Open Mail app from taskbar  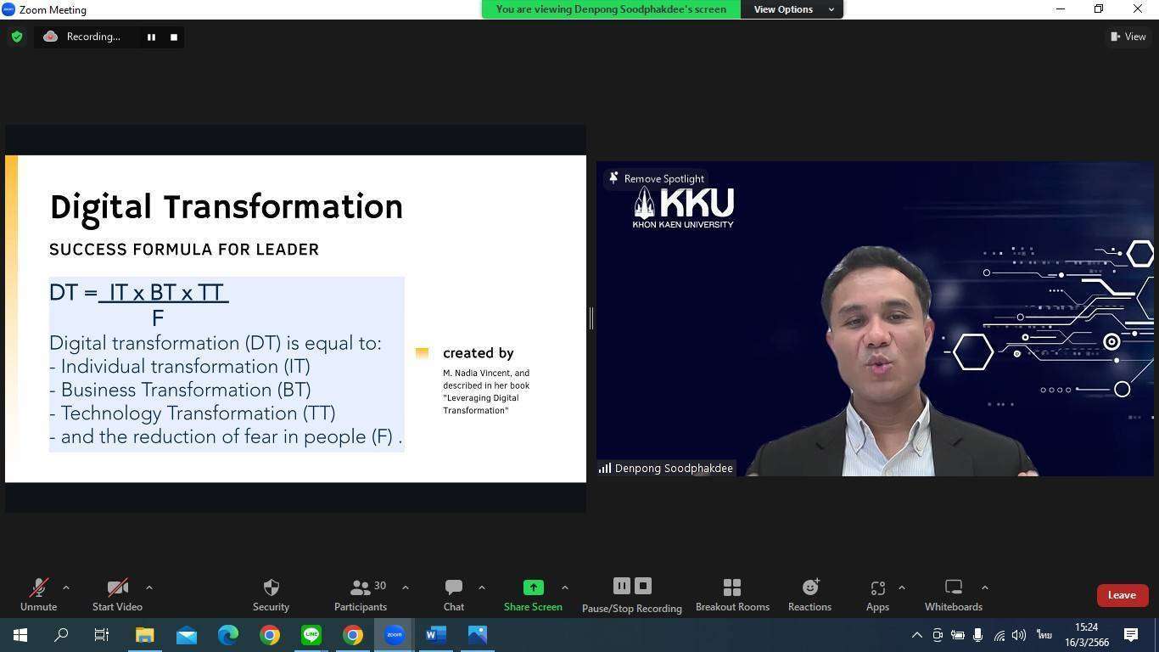point(186,635)
